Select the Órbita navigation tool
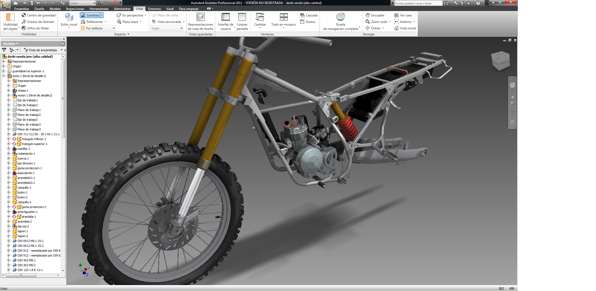The width and height of the screenshot is (596, 291). point(375,28)
